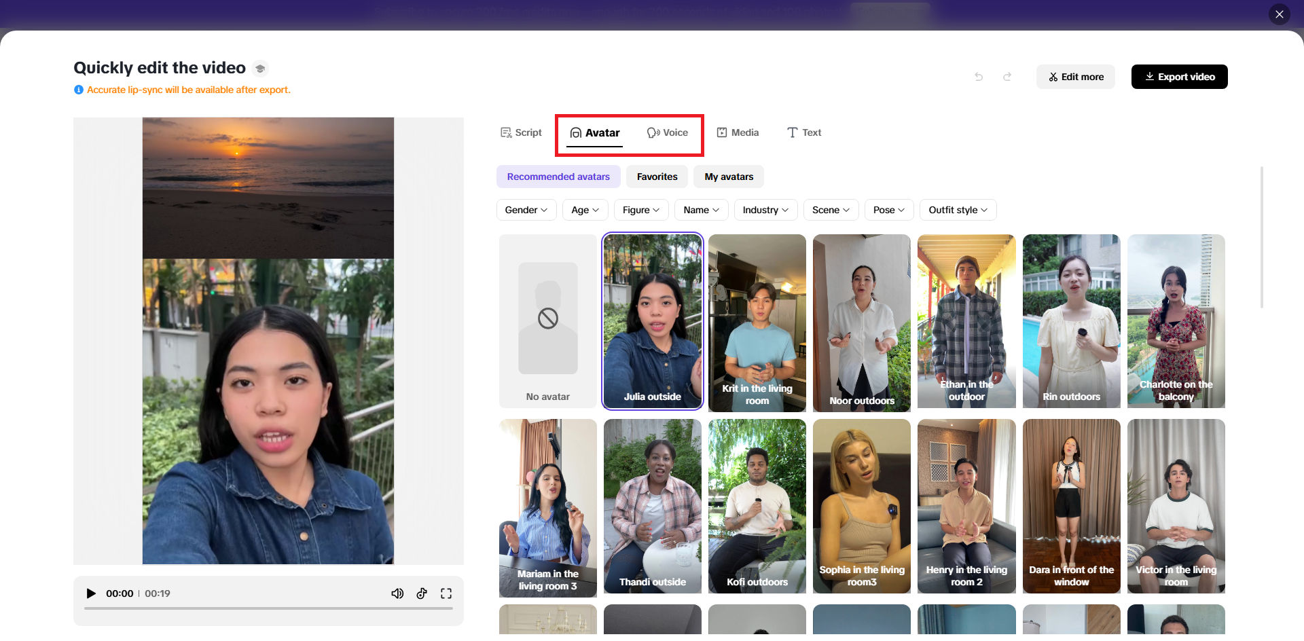Switch to the Script tab

pyautogui.click(x=521, y=132)
